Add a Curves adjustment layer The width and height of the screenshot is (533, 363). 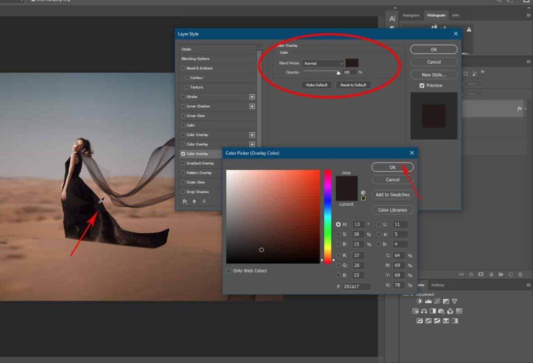tap(437, 301)
